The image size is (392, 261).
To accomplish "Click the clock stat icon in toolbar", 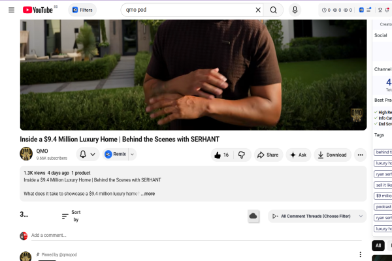I will pyautogui.click(x=324, y=10).
